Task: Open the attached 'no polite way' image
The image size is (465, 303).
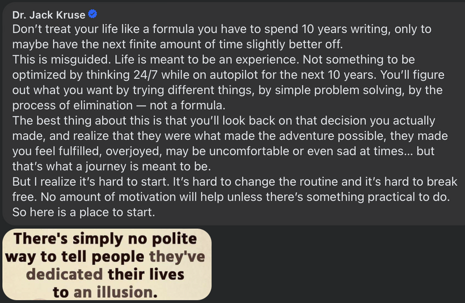Action: coord(107,264)
